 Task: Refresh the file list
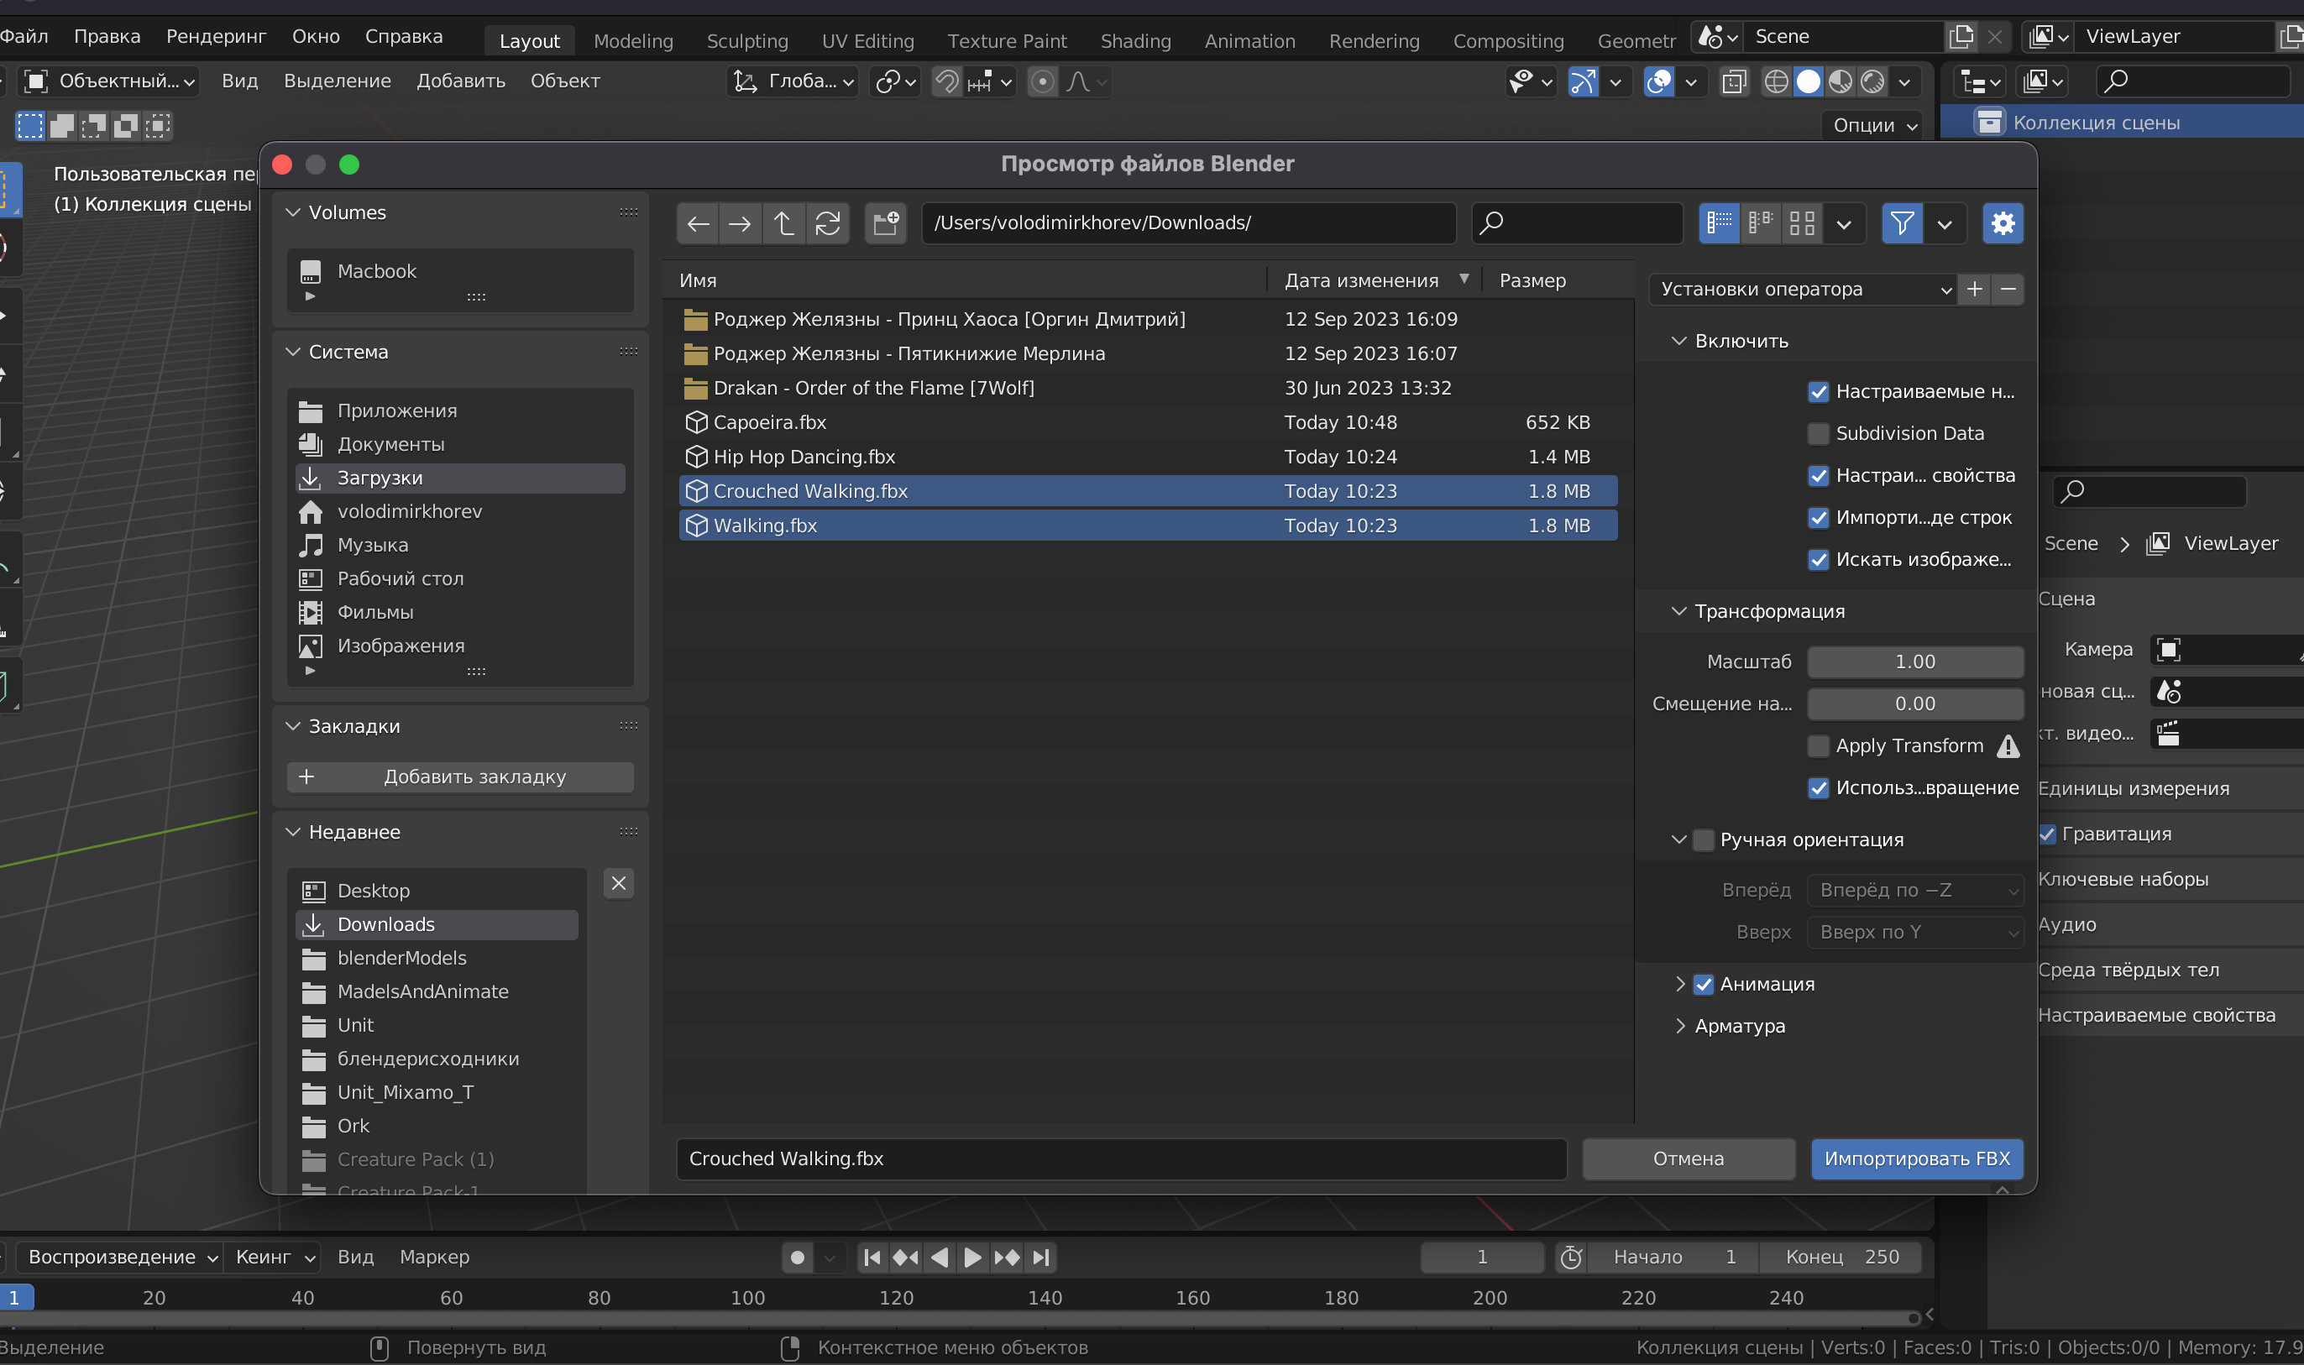click(x=828, y=223)
